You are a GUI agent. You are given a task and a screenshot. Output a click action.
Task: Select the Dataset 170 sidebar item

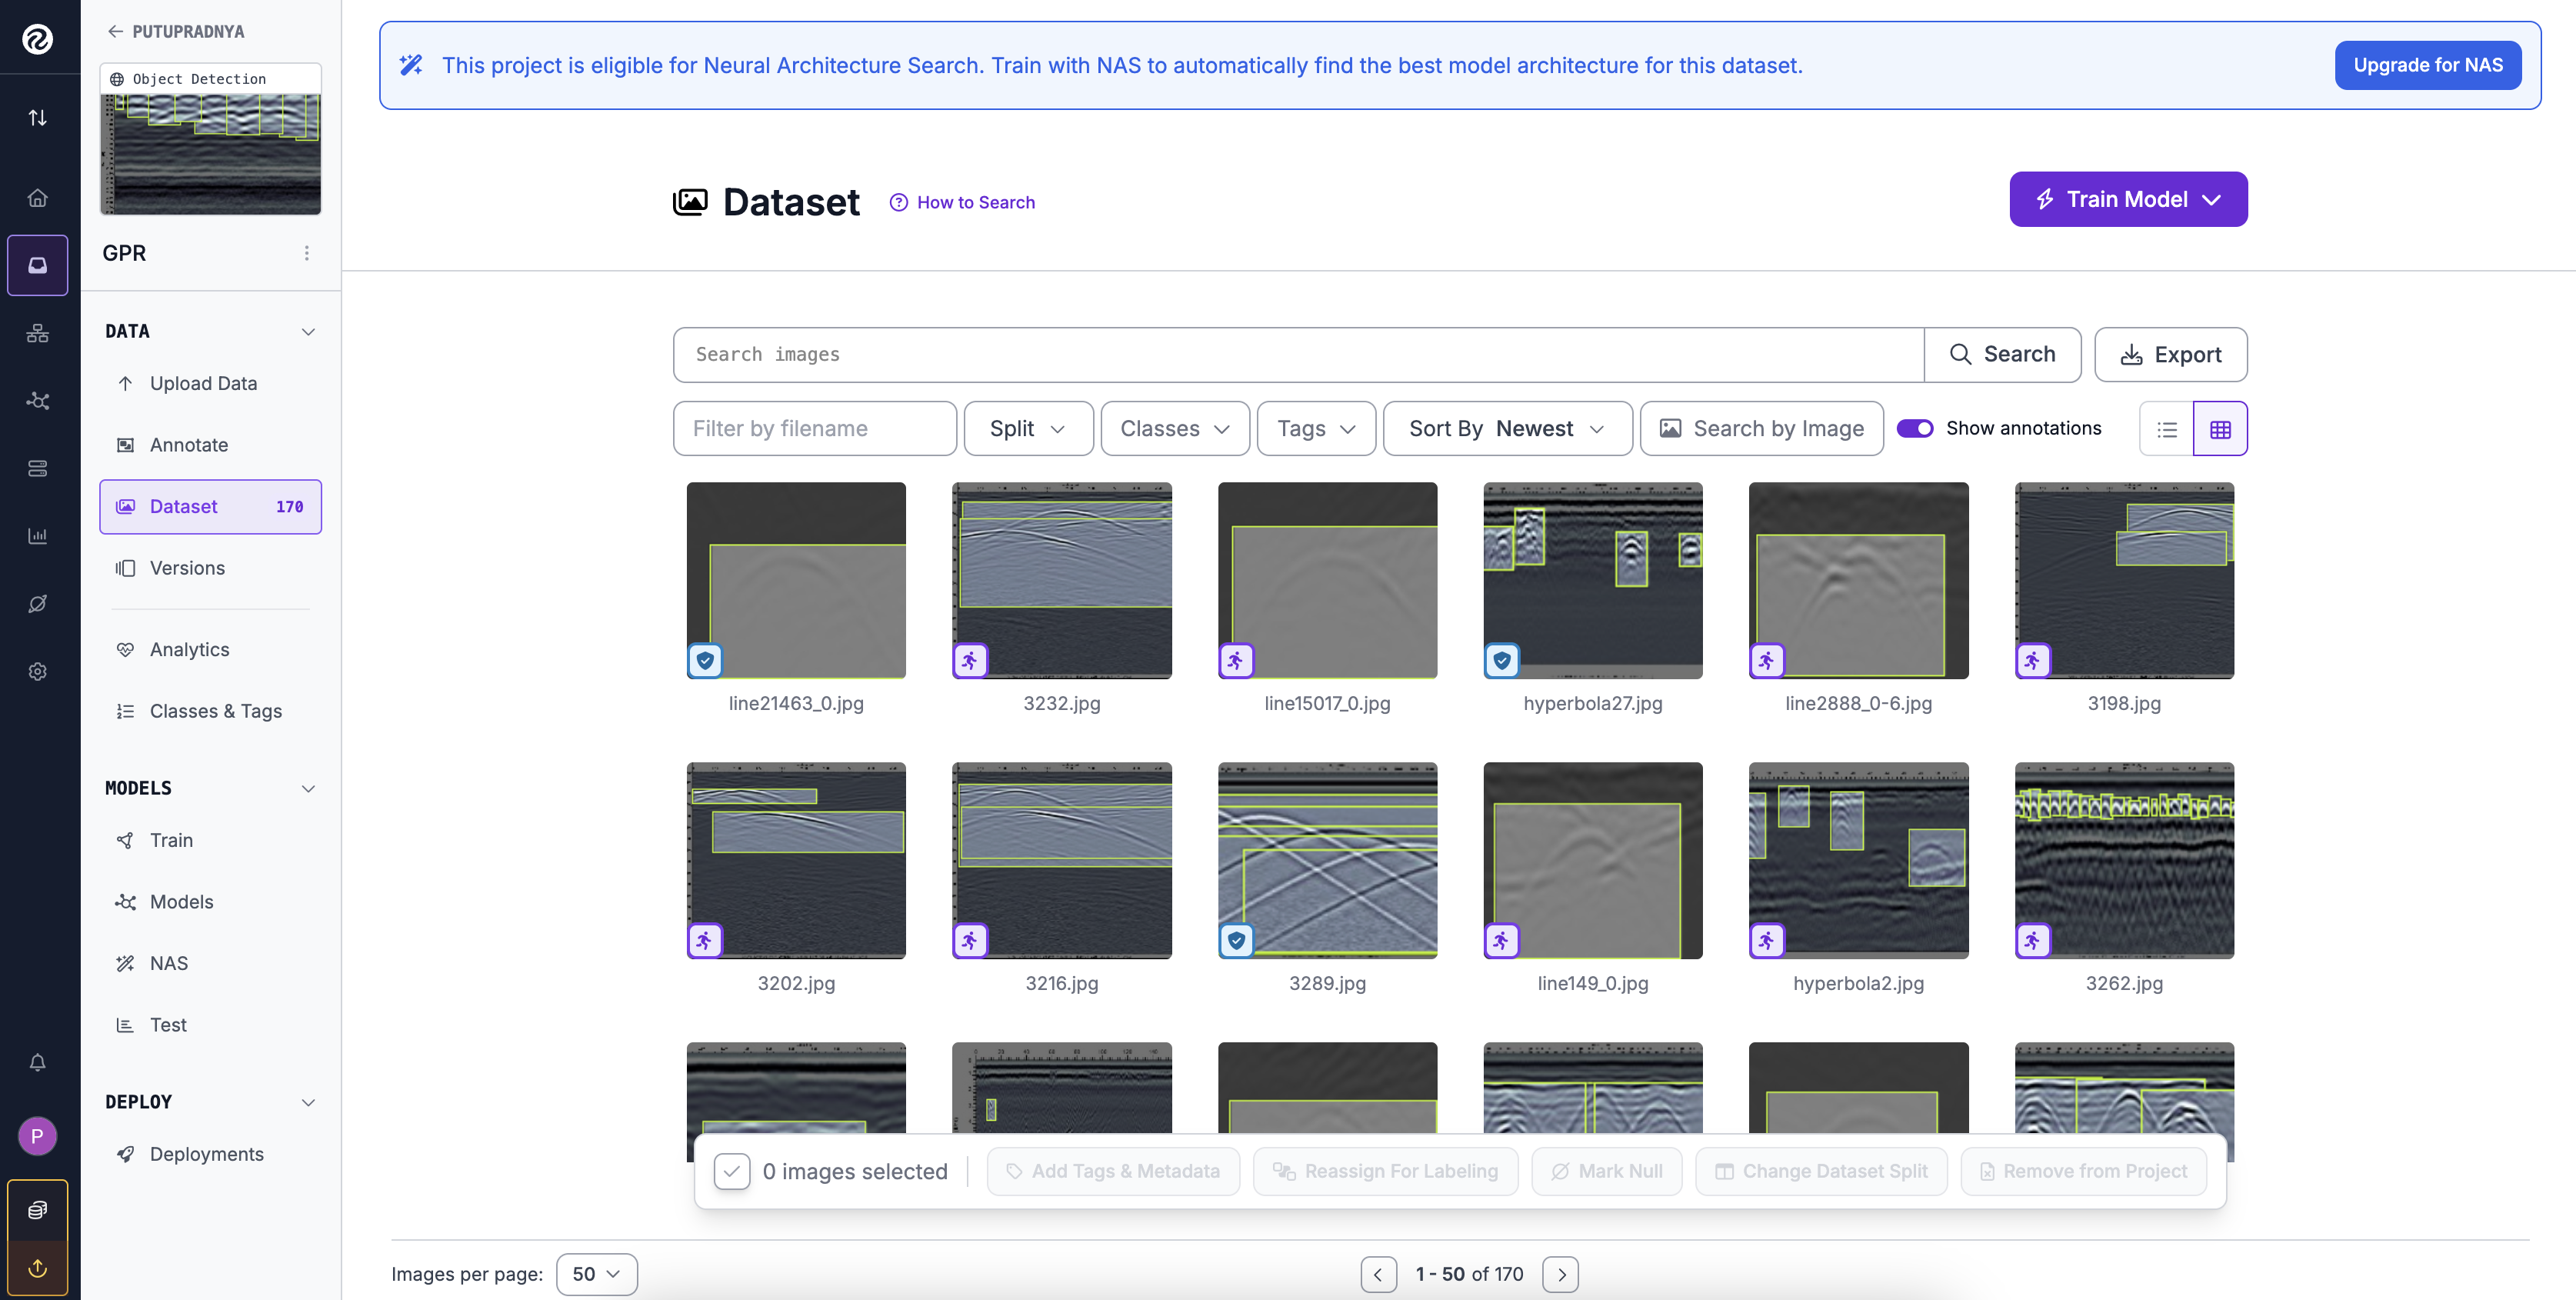(211, 507)
